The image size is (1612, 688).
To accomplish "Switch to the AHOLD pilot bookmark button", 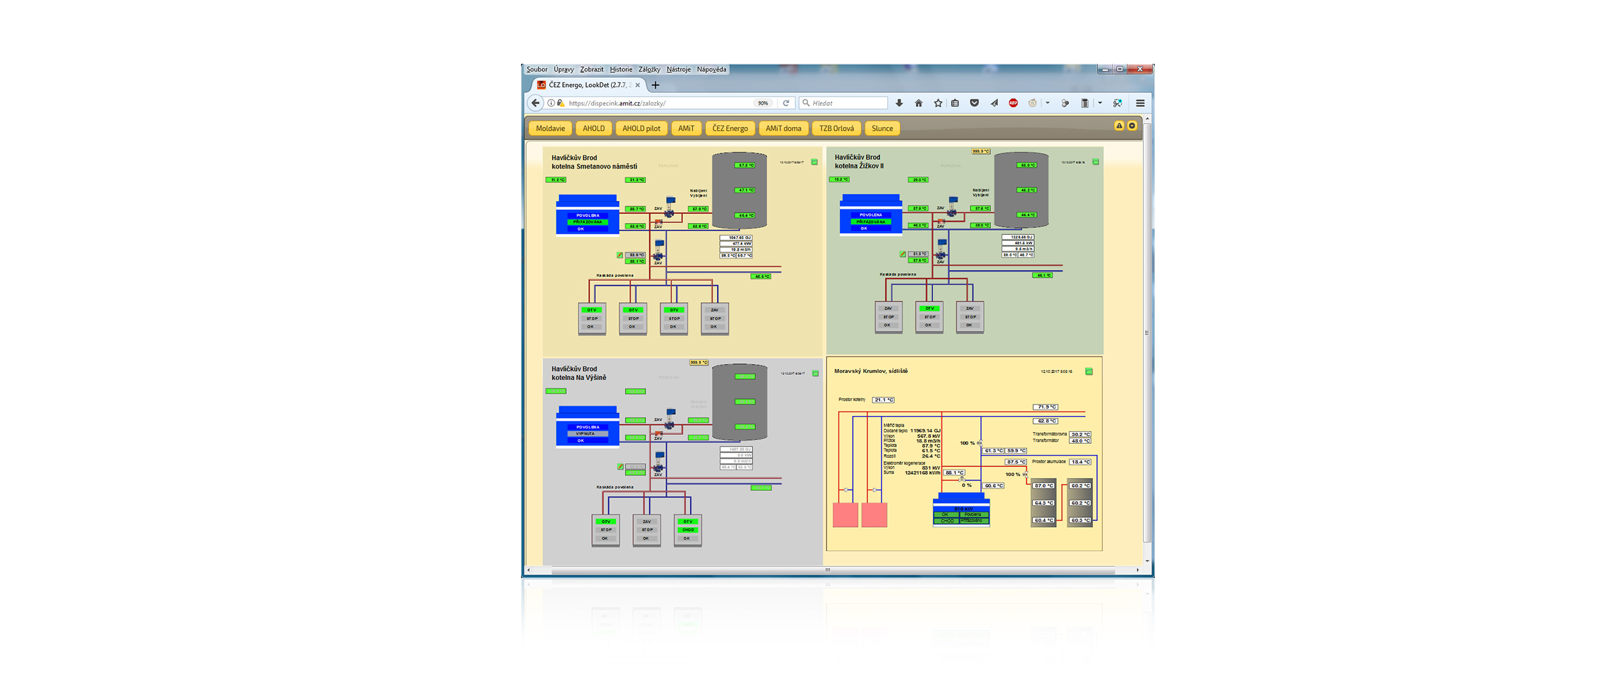I will point(641,129).
